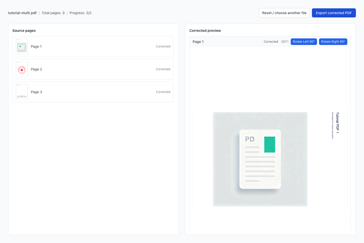Click the Corrected status on the Page 1 row
This screenshot has height=243, width=364.
tap(163, 46)
